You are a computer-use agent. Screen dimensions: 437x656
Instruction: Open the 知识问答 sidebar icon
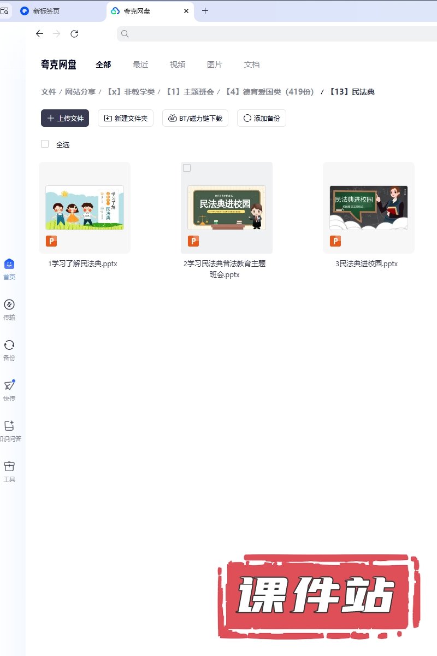click(9, 426)
